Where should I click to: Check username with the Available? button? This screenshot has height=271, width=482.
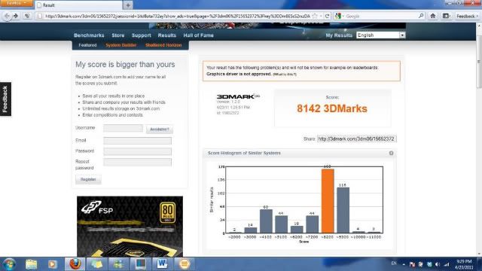point(159,129)
